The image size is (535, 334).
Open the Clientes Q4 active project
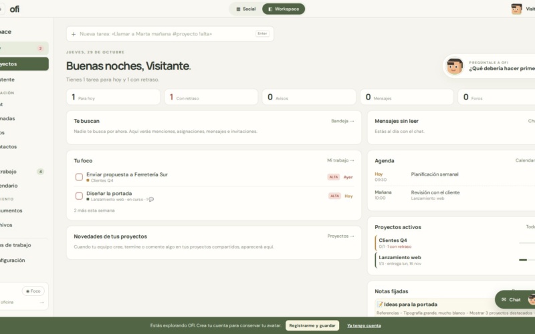pos(455,243)
